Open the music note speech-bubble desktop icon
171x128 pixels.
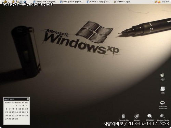coord(150,117)
